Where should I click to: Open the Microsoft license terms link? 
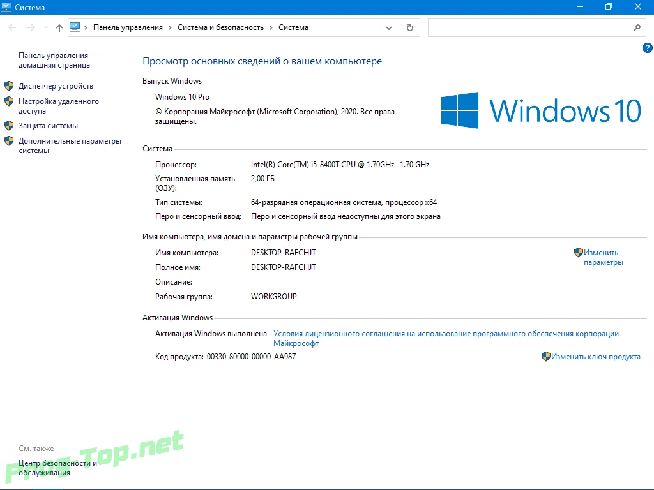coord(446,338)
